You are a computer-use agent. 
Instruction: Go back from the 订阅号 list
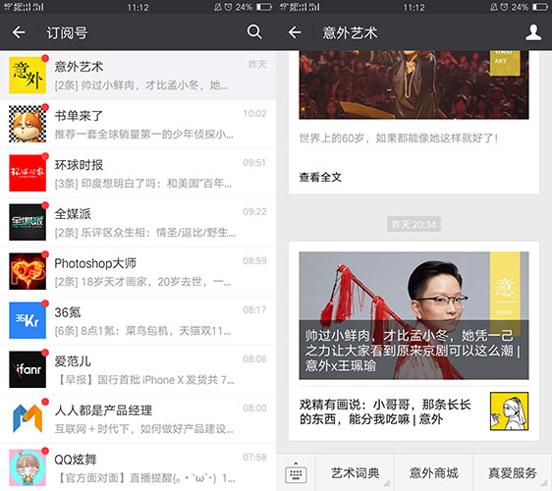pos(19,32)
